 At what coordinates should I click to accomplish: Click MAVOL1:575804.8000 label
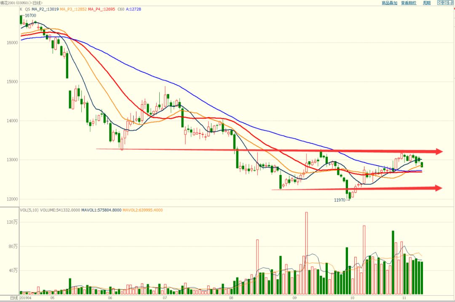tap(101, 210)
